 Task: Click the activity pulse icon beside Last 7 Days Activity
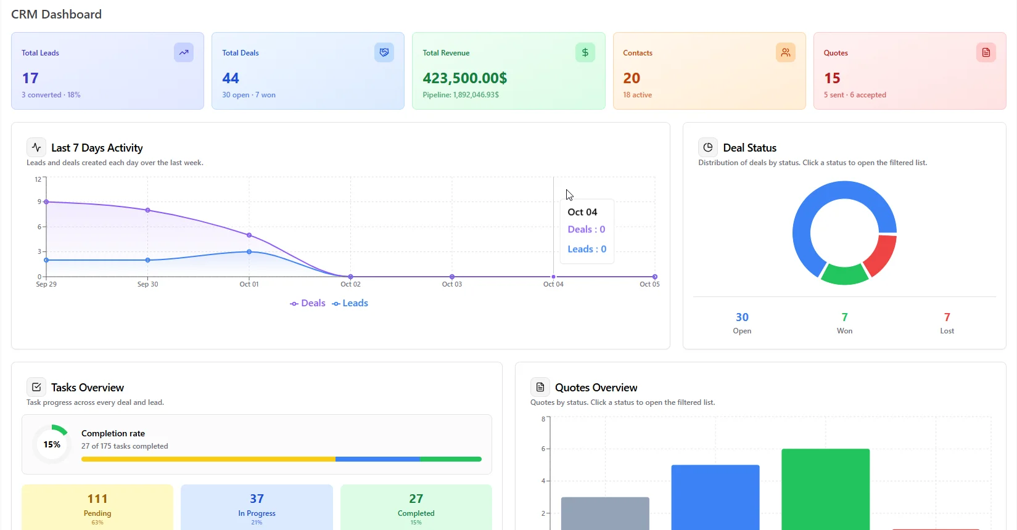point(36,147)
